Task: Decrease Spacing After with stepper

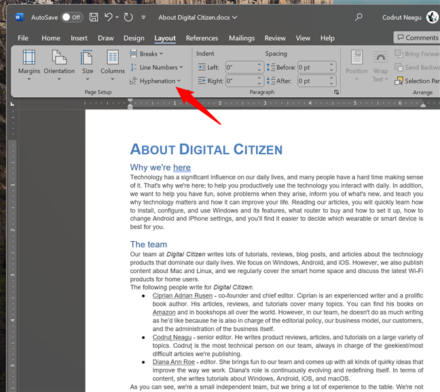Action: click(x=331, y=84)
